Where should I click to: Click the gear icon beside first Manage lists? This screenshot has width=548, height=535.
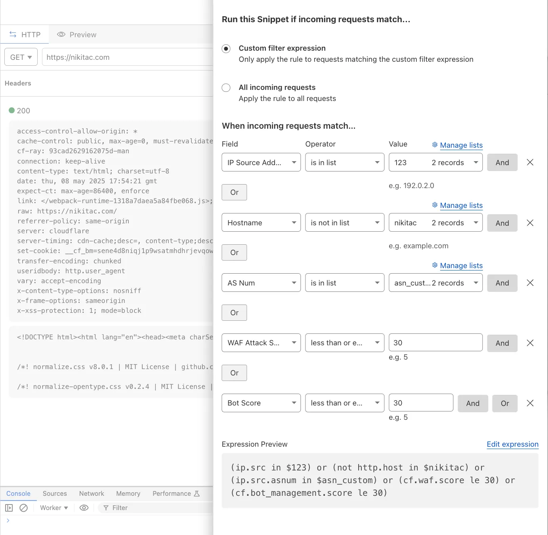pos(434,145)
